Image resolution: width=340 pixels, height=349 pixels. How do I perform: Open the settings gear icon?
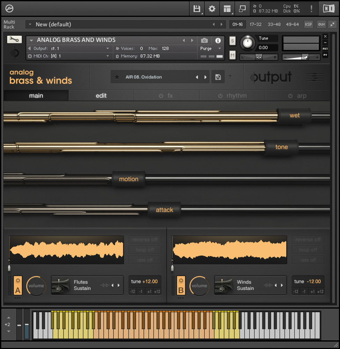point(212,9)
